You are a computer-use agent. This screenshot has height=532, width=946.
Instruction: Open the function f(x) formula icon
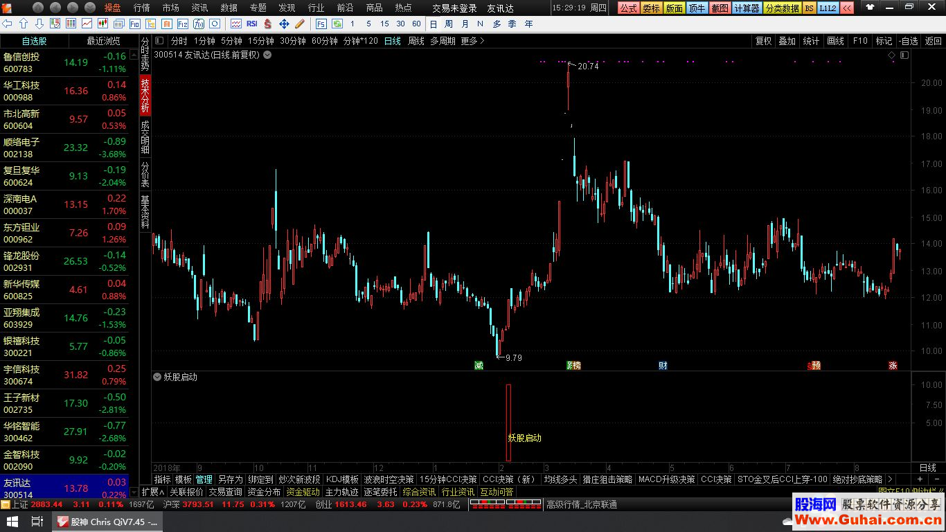click(x=199, y=24)
